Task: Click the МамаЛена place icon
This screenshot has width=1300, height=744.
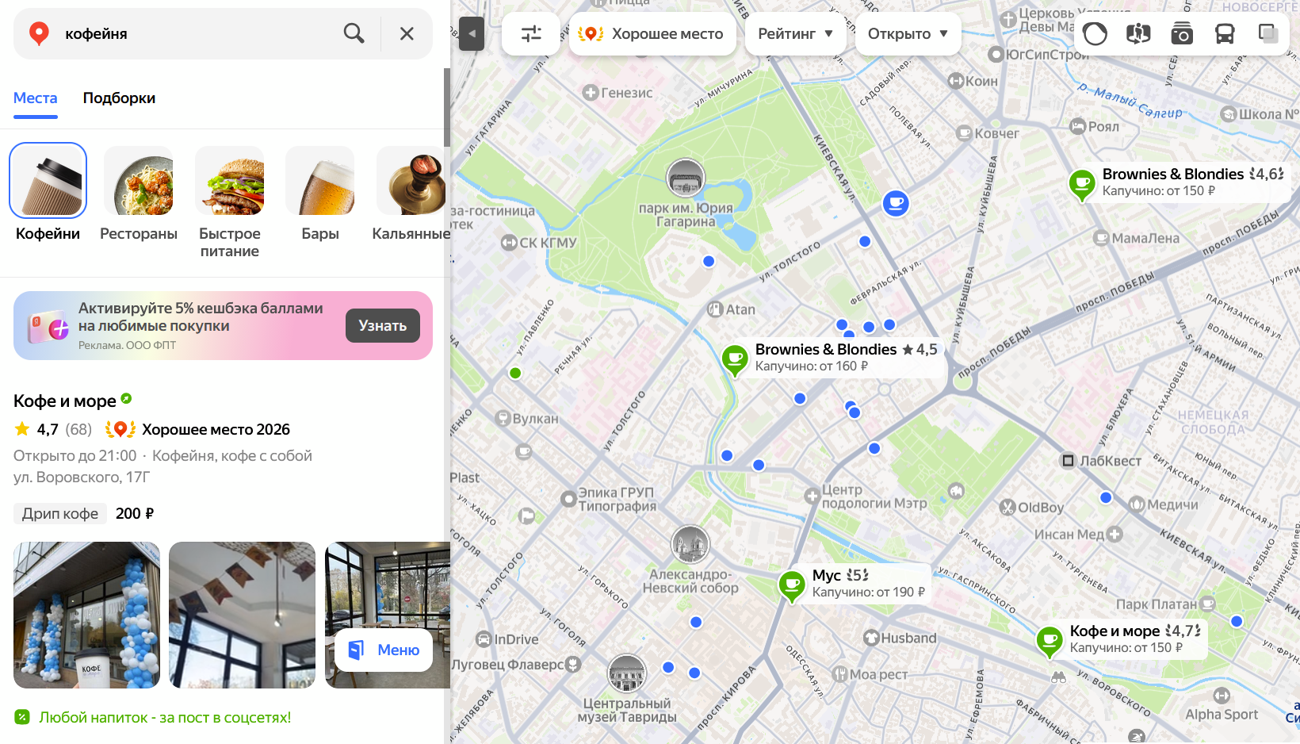Action: (1101, 238)
